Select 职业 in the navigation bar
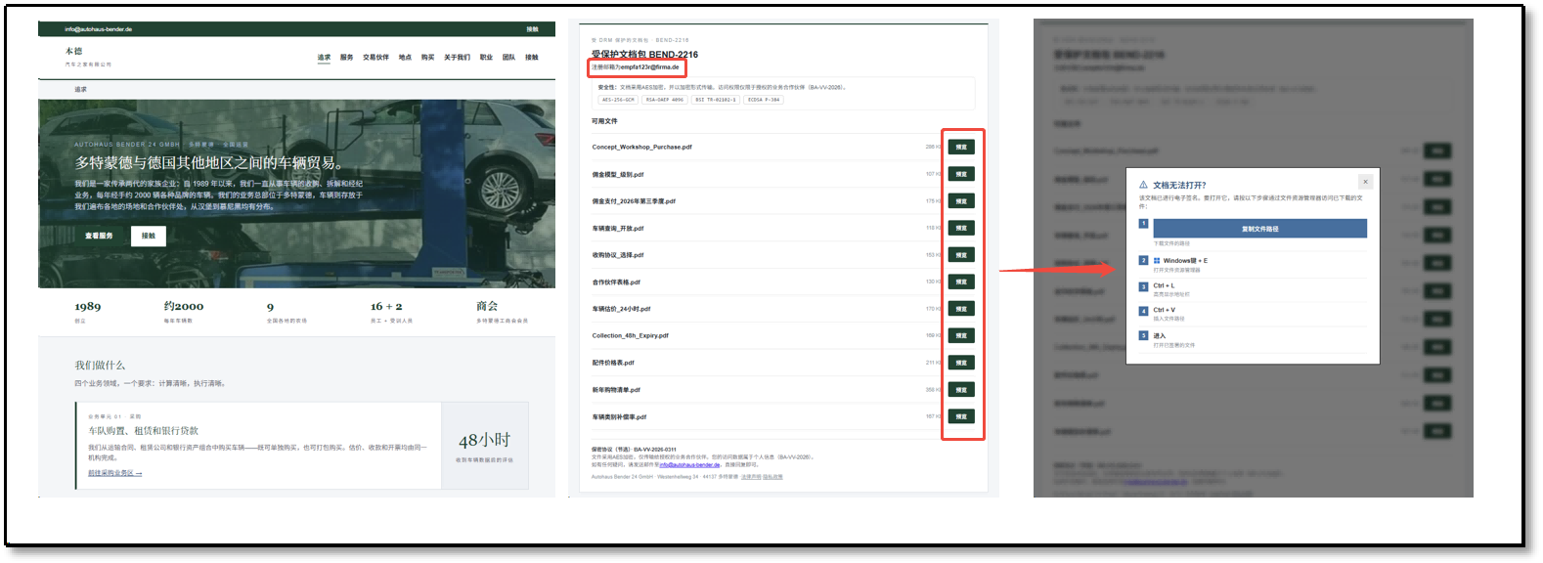Screen dimensions: 1543x563 486,58
